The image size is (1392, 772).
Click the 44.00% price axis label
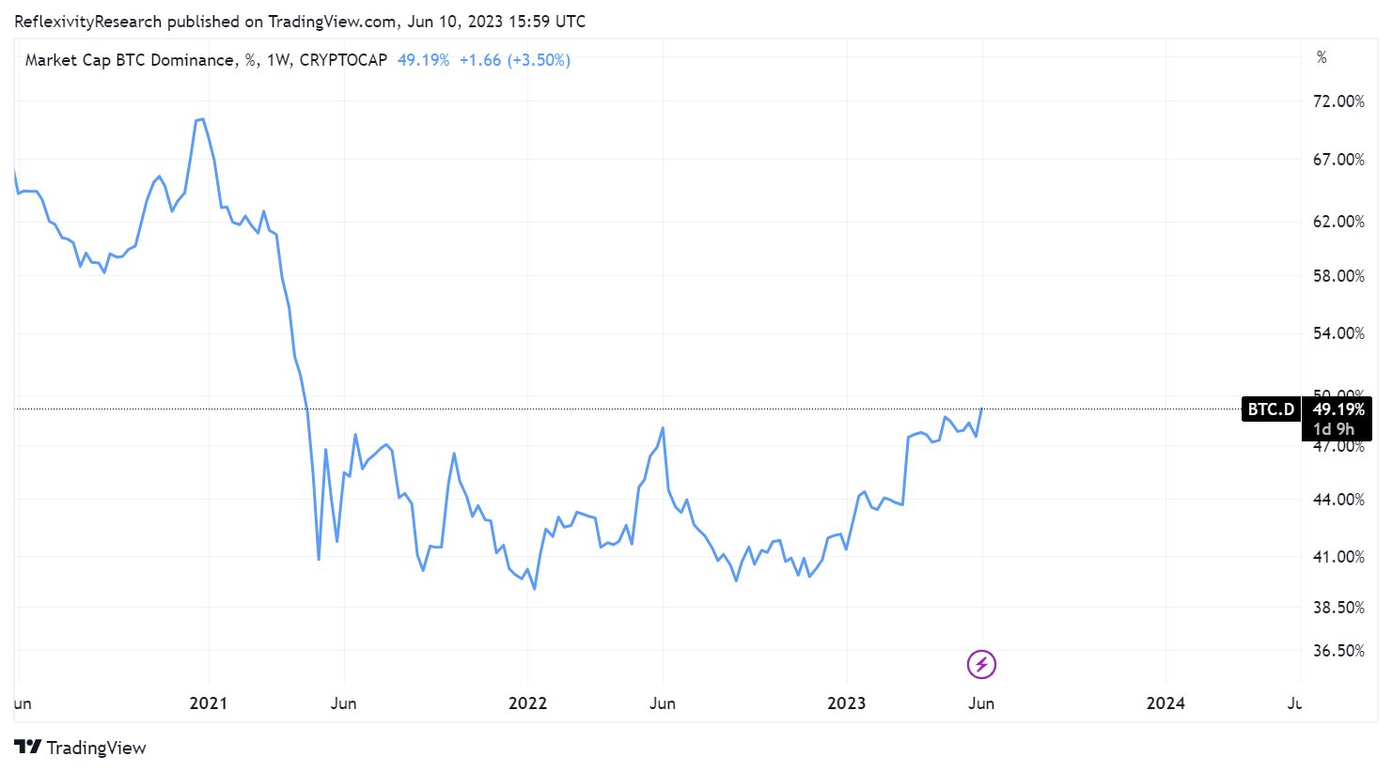tap(1338, 500)
